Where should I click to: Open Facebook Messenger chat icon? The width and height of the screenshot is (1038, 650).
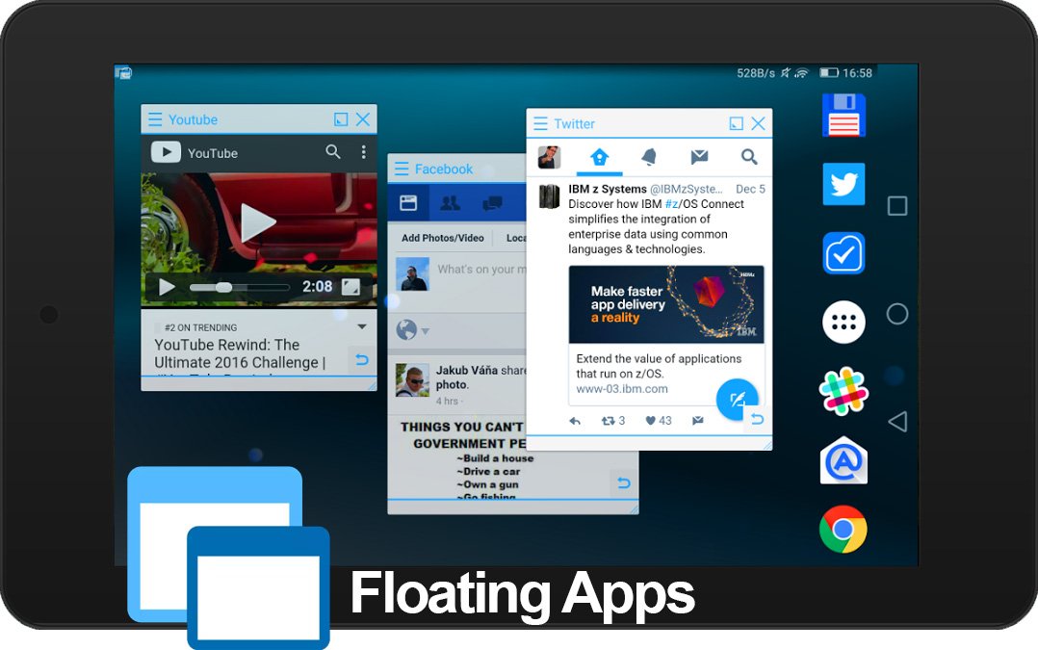[492, 202]
